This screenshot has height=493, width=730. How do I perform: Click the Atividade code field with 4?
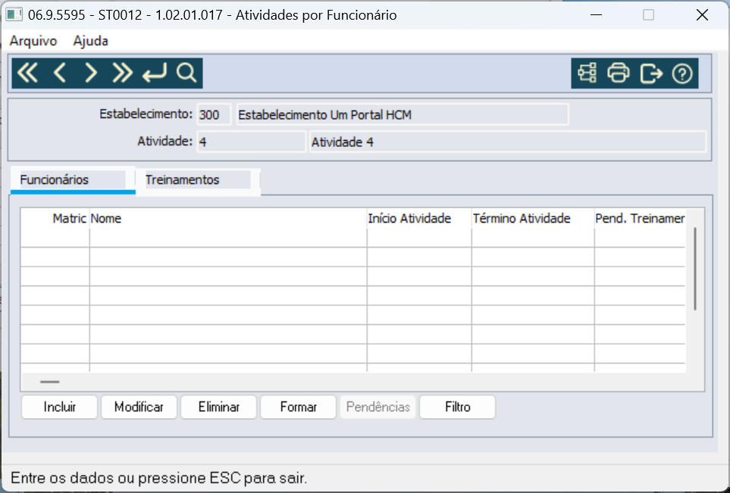[252, 142]
